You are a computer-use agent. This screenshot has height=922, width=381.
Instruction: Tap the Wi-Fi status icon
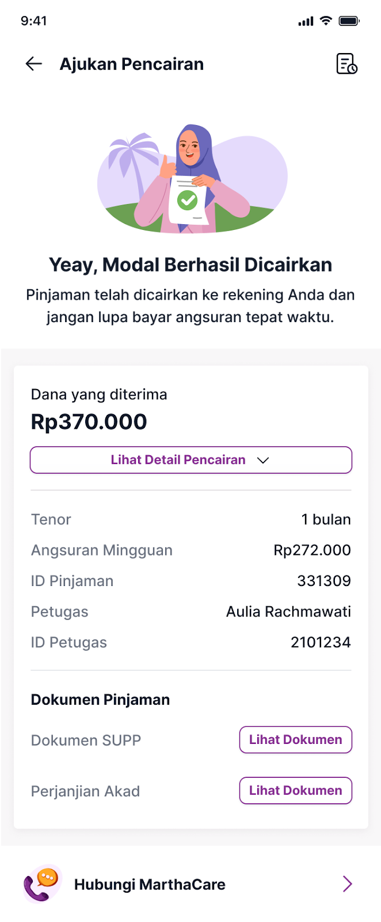coord(326,21)
